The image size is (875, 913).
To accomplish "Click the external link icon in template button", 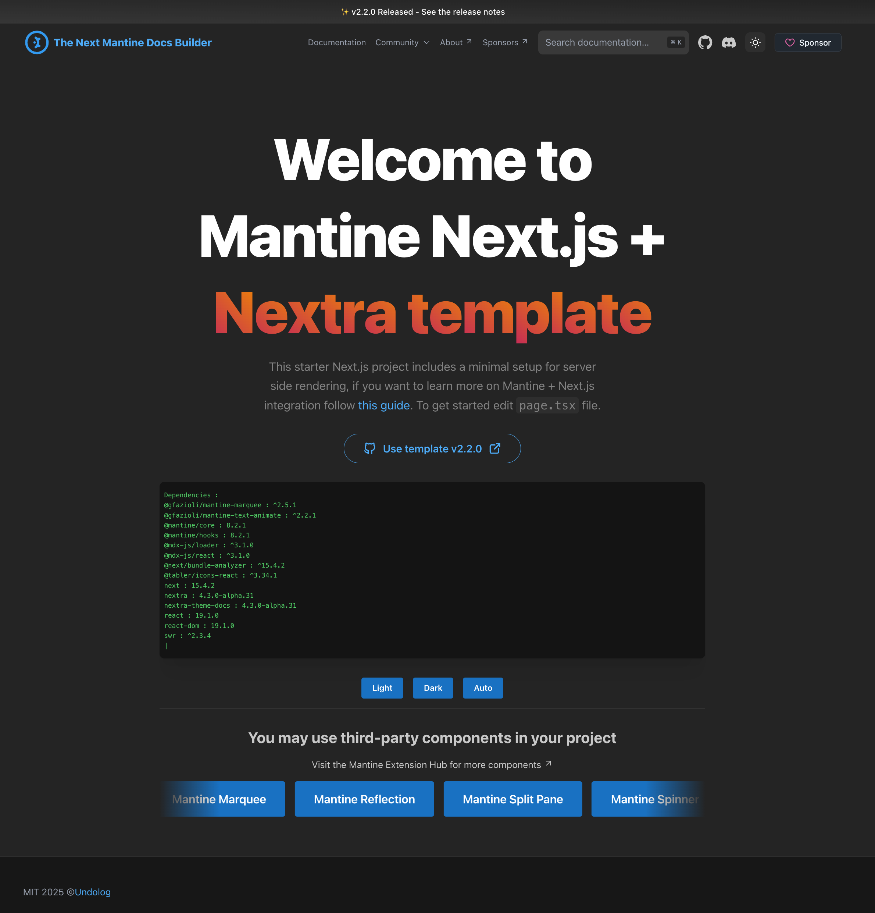I will click(495, 448).
